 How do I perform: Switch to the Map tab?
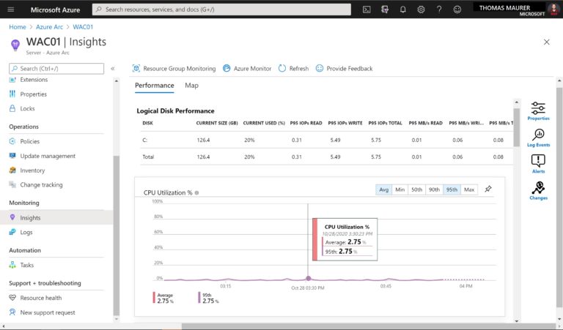pyautogui.click(x=192, y=86)
